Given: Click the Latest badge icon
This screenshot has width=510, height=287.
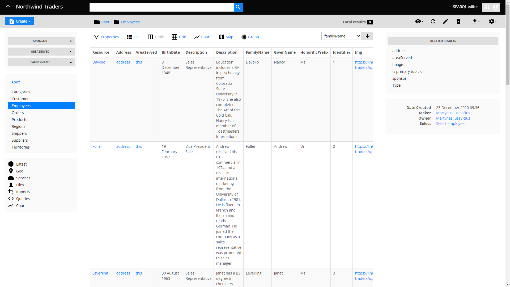Looking at the screenshot, I should 11,164.
